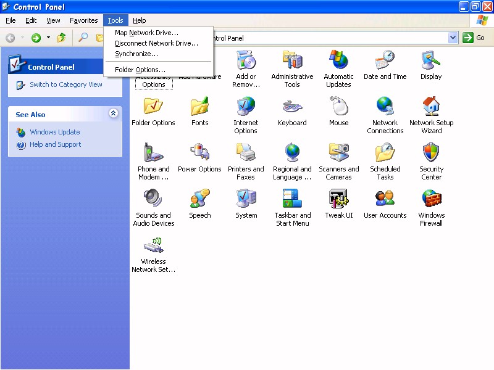The height and width of the screenshot is (370, 494).
Task: Open the View menu
Action: point(53,20)
